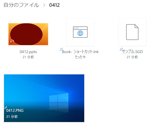162x130 pixels.
Task: Click the Windows logo in PNG preview
Action: click(59, 98)
